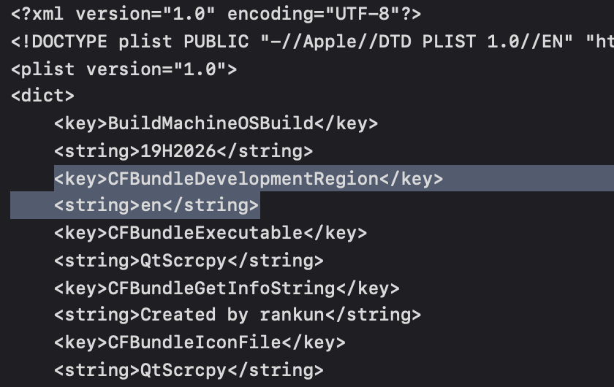Screen dimensions: 614x387
Task: Click the "en" string value
Action: click(151, 206)
